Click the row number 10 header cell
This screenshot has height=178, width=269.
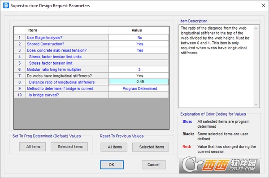coord(20,95)
